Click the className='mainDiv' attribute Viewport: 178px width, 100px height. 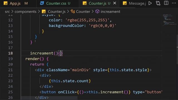(68, 70)
